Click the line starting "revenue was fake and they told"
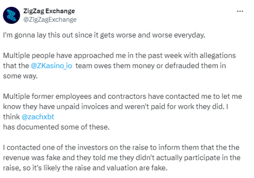Image resolution: width=254 pixels, height=178 pixels. pos(121,158)
